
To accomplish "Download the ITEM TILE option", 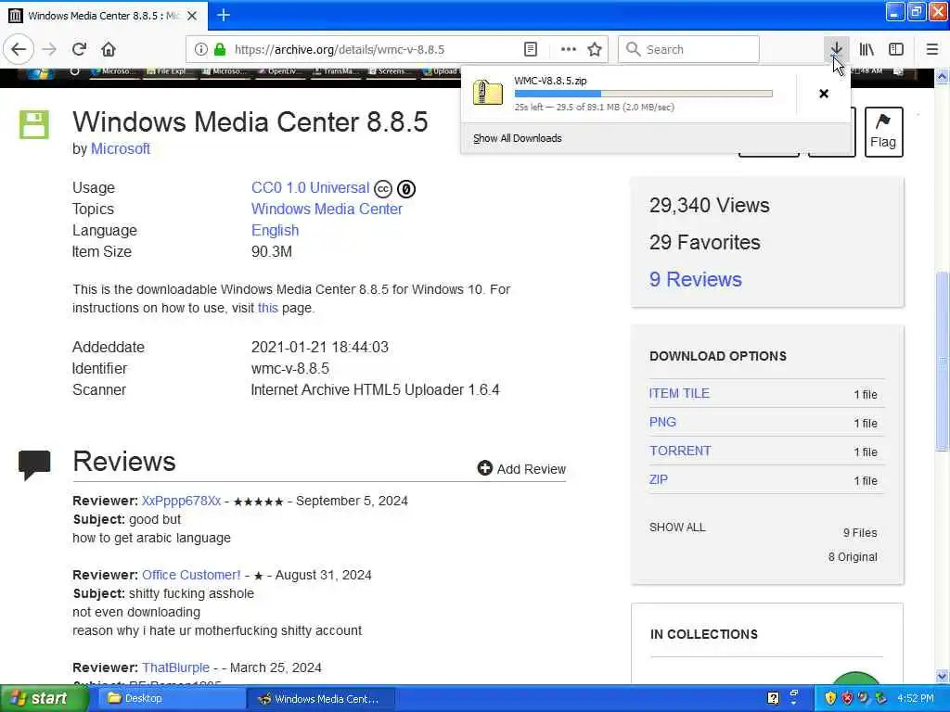I will click(679, 393).
